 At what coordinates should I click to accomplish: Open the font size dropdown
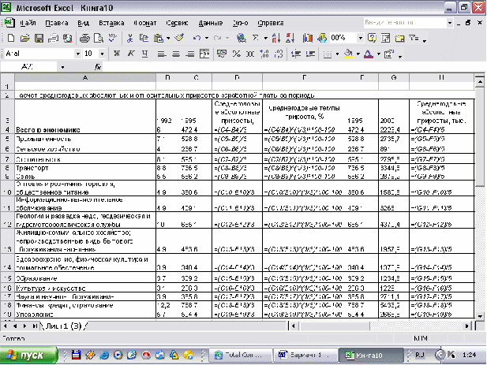coord(102,54)
